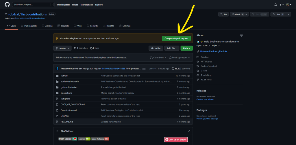Star the repository

pyautogui.click(x=278, y=14)
